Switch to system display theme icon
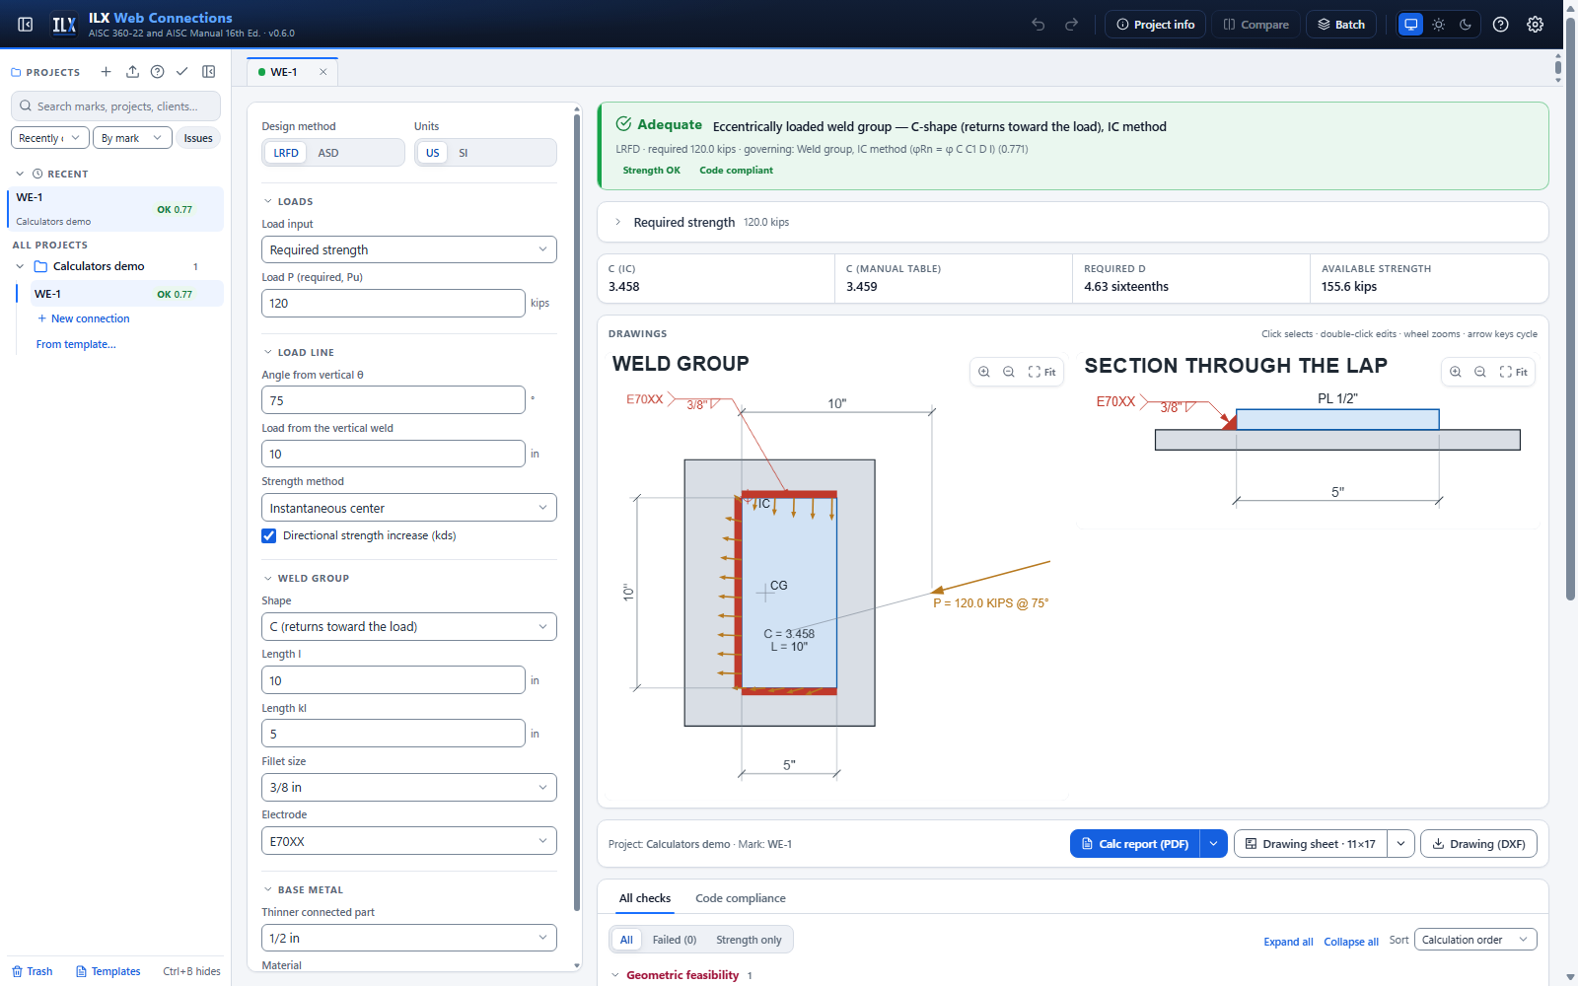This screenshot has height=986, width=1578. (1411, 25)
